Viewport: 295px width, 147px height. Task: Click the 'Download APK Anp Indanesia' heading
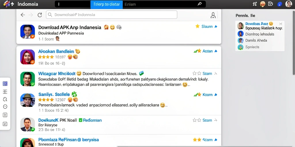pyautogui.click(x=70, y=27)
